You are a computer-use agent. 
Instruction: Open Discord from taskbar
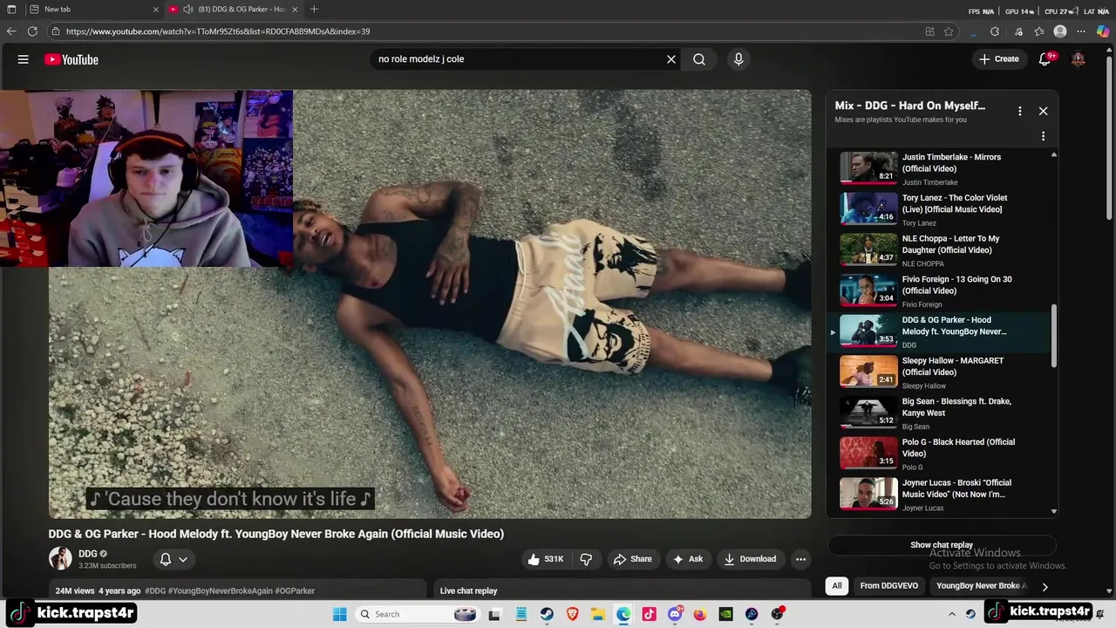pos(675,614)
